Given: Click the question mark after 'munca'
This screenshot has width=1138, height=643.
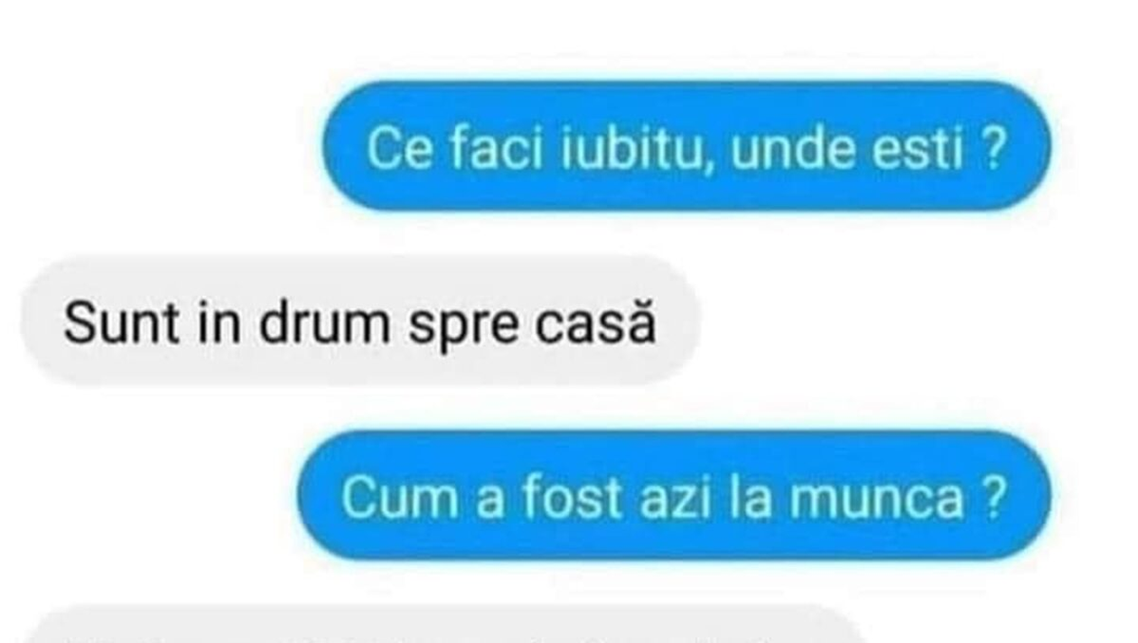Looking at the screenshot, I should click(992, 499).
